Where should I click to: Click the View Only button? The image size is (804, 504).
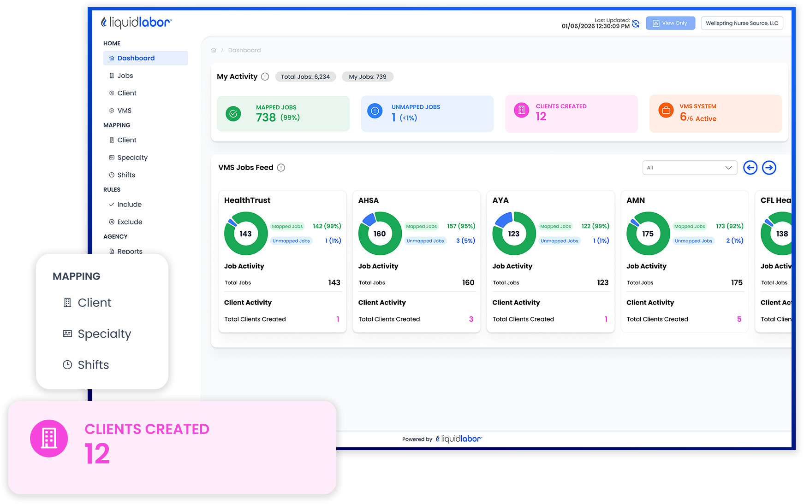pyautogui.click(x=670, y=23)
